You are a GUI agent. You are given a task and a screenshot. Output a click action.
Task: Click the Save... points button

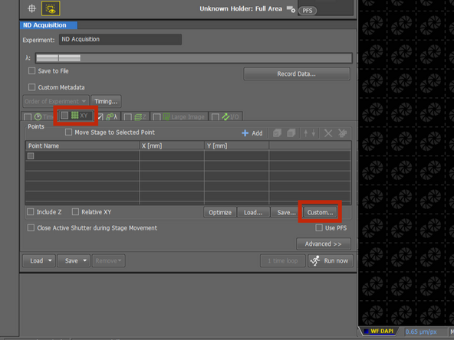(286, 212)
